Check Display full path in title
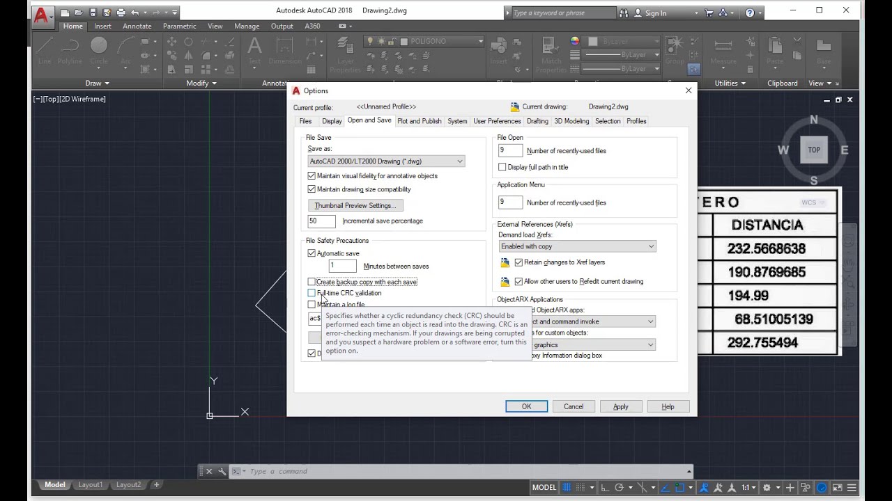 [502, 167]
